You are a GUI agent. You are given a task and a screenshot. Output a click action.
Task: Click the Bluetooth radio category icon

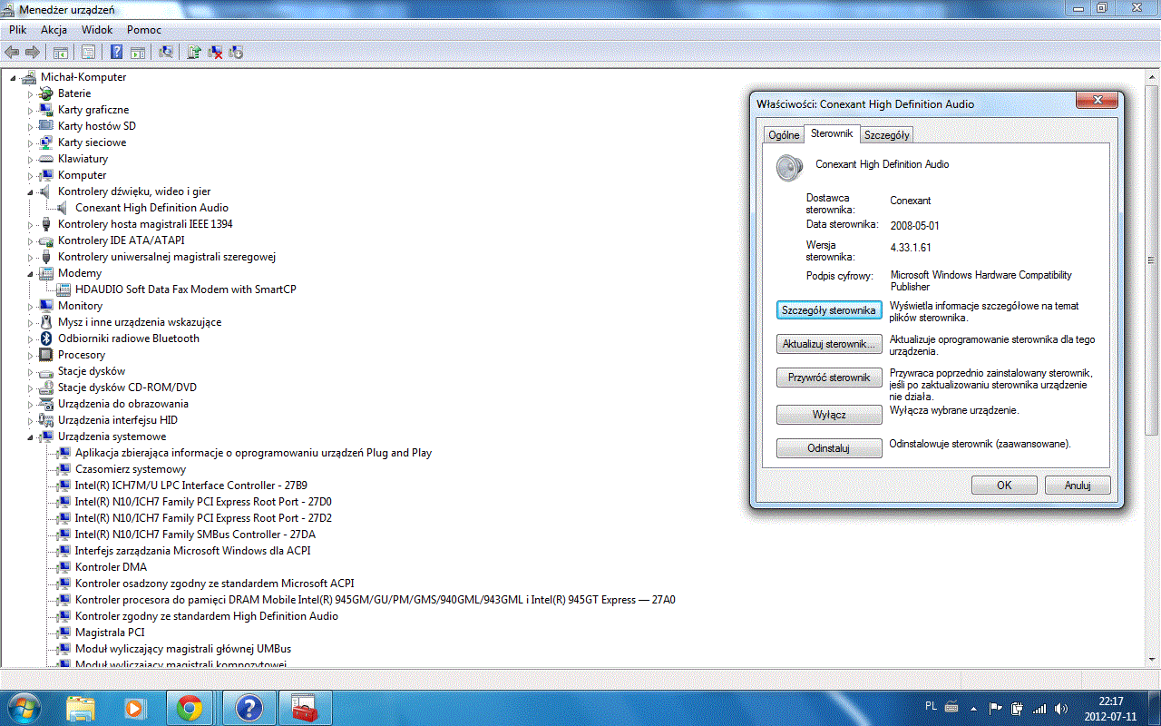(x=46, y=338)
